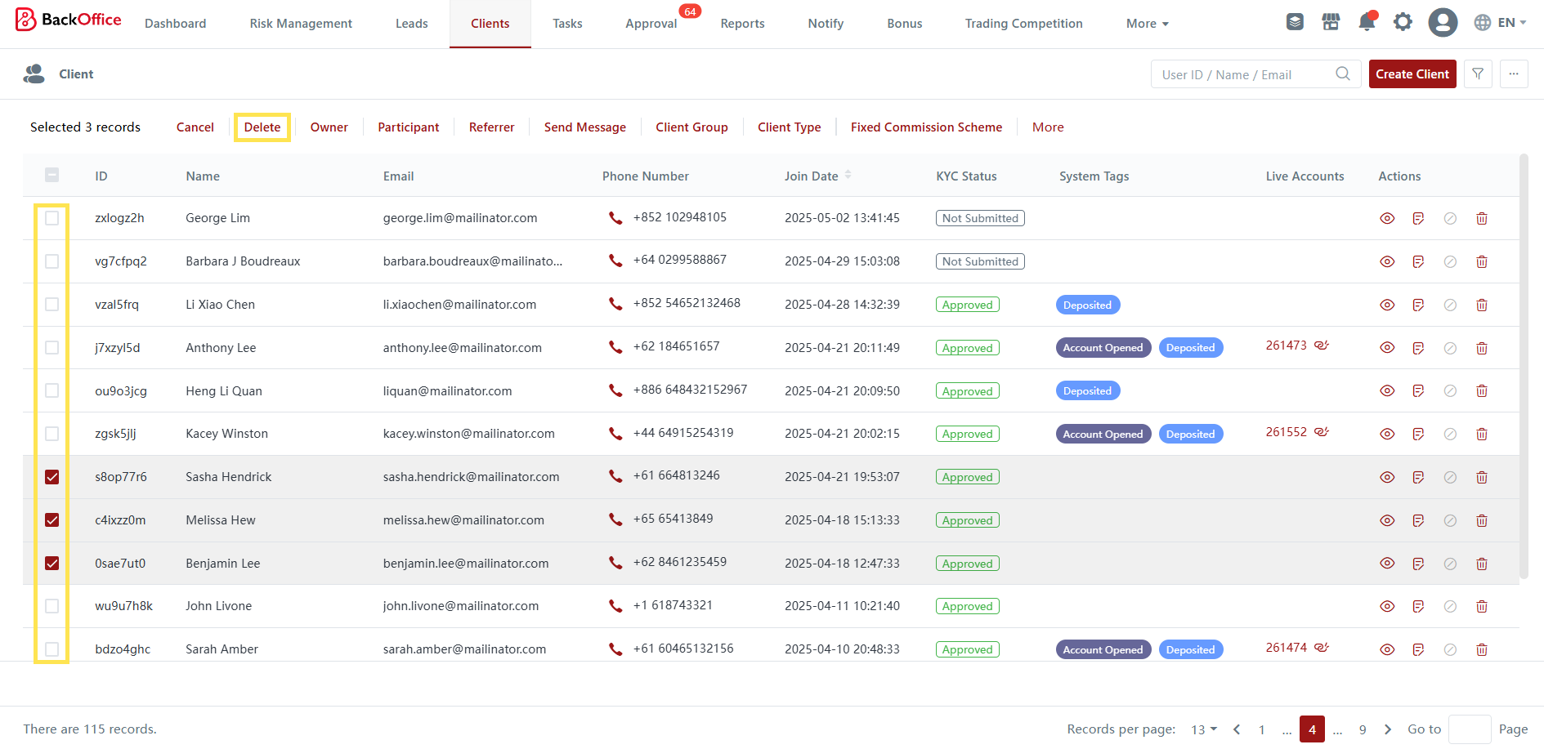This screenshot has height=749, width=1544.
Task: Toggle the select-all checkbox in the table header
Action: click(52, 175)
